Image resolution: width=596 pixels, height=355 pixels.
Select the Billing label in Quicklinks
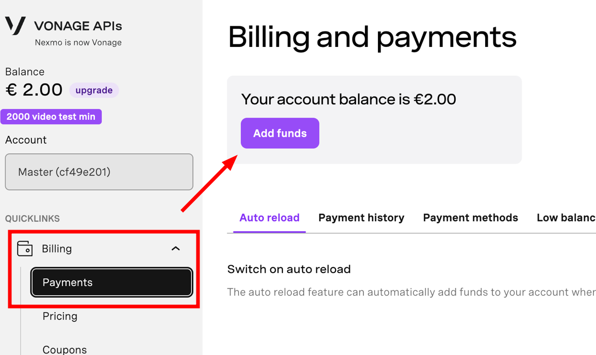[x=57, y=249]
